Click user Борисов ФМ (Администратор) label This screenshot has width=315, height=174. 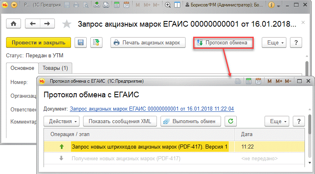224,5
